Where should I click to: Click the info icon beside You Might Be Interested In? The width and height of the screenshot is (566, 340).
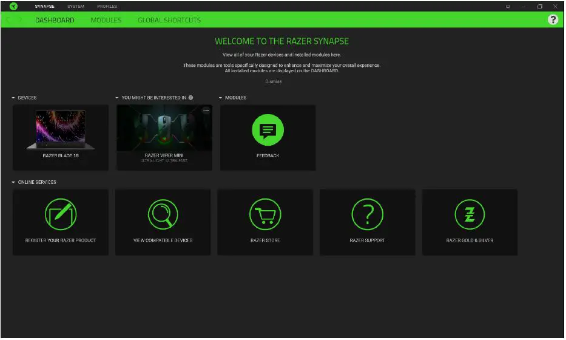point(190,98)
